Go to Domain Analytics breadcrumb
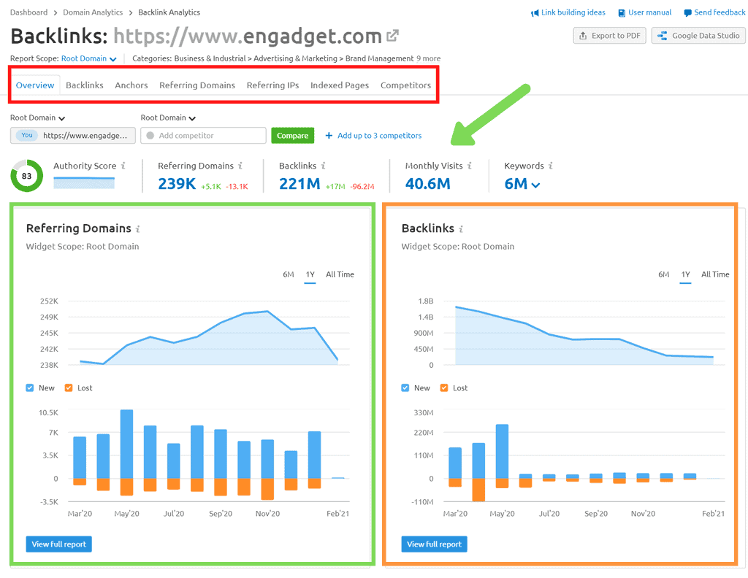The image size is (748, 578). click(x=93, y=12)
